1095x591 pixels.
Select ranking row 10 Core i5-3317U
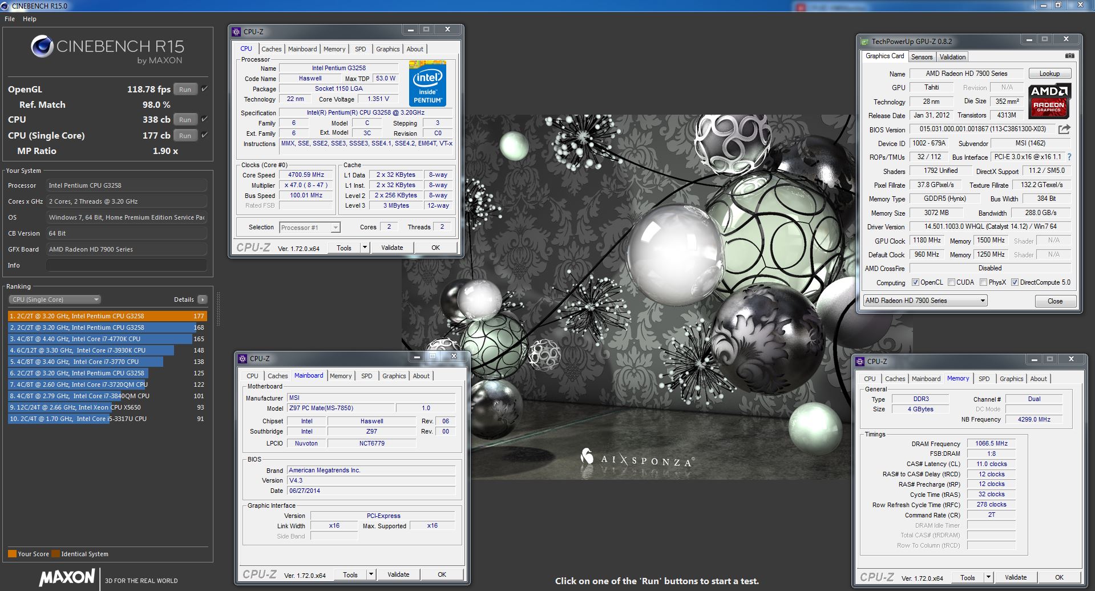(x=107, y=419)
